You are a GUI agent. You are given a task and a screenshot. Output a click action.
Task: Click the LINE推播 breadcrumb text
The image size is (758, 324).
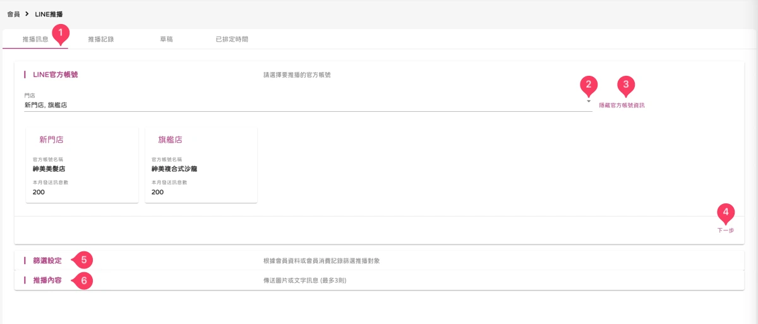[x=49, y=13]
